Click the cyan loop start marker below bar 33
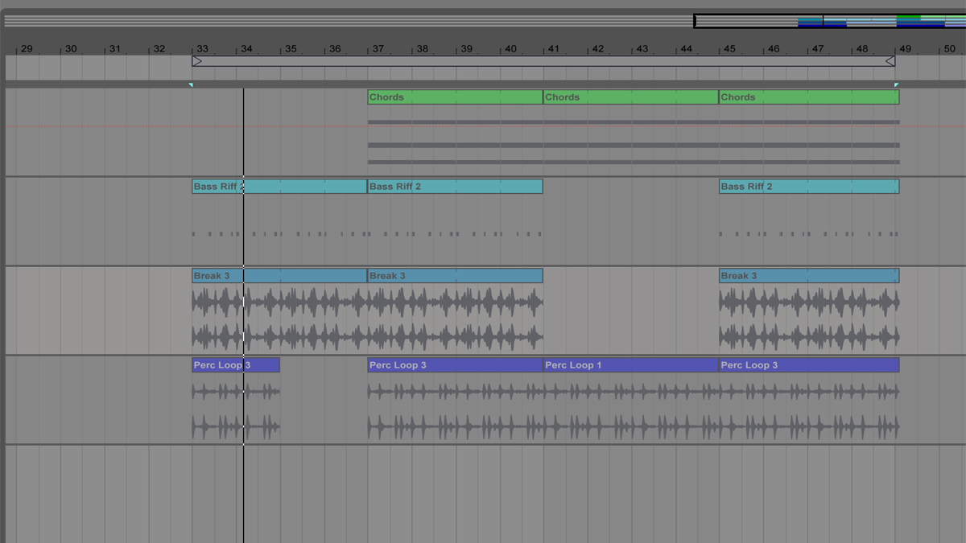The height and width of the screenshot is (543, 966). [191, 84]
